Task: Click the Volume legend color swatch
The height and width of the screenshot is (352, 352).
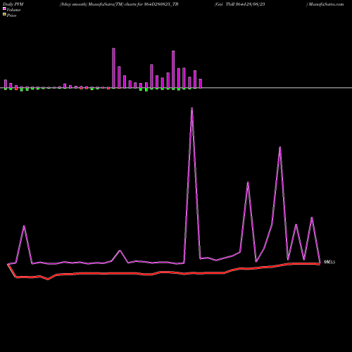Action: pos(4,8)
